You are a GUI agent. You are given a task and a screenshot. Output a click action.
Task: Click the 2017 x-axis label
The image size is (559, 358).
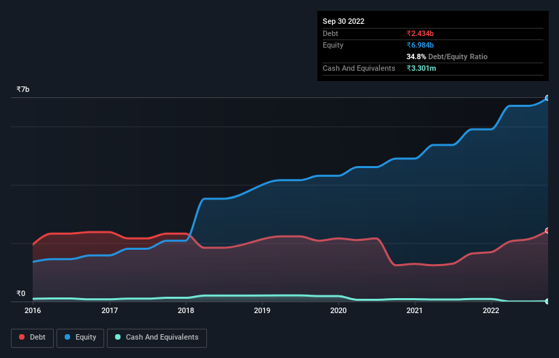tap(110, 310)
